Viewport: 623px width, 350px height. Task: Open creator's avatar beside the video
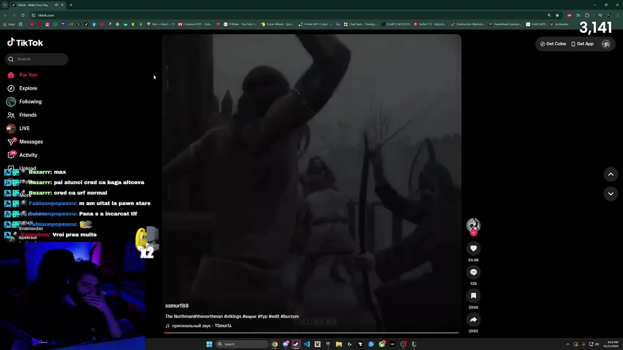pos(473,225)
